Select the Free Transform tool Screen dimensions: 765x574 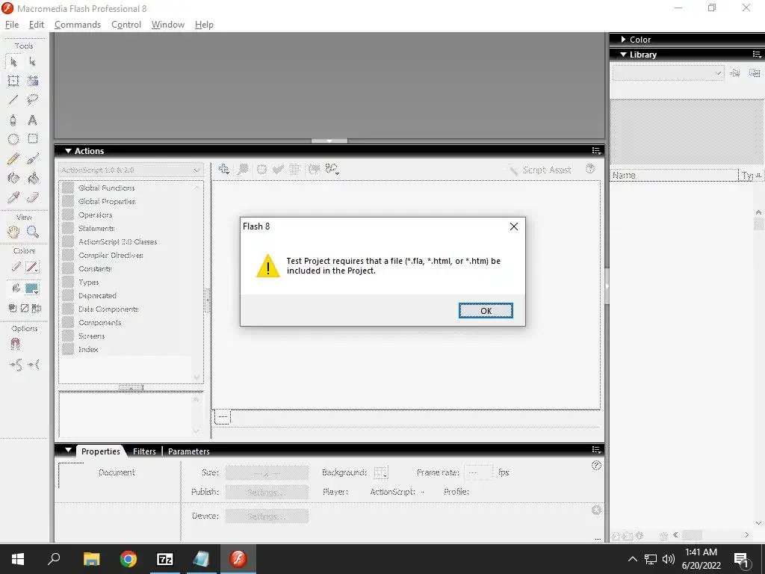pyautogui.click(x=13, y=81)
